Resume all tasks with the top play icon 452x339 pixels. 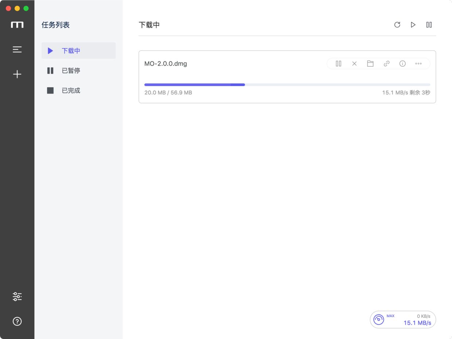tap(413, 25)
